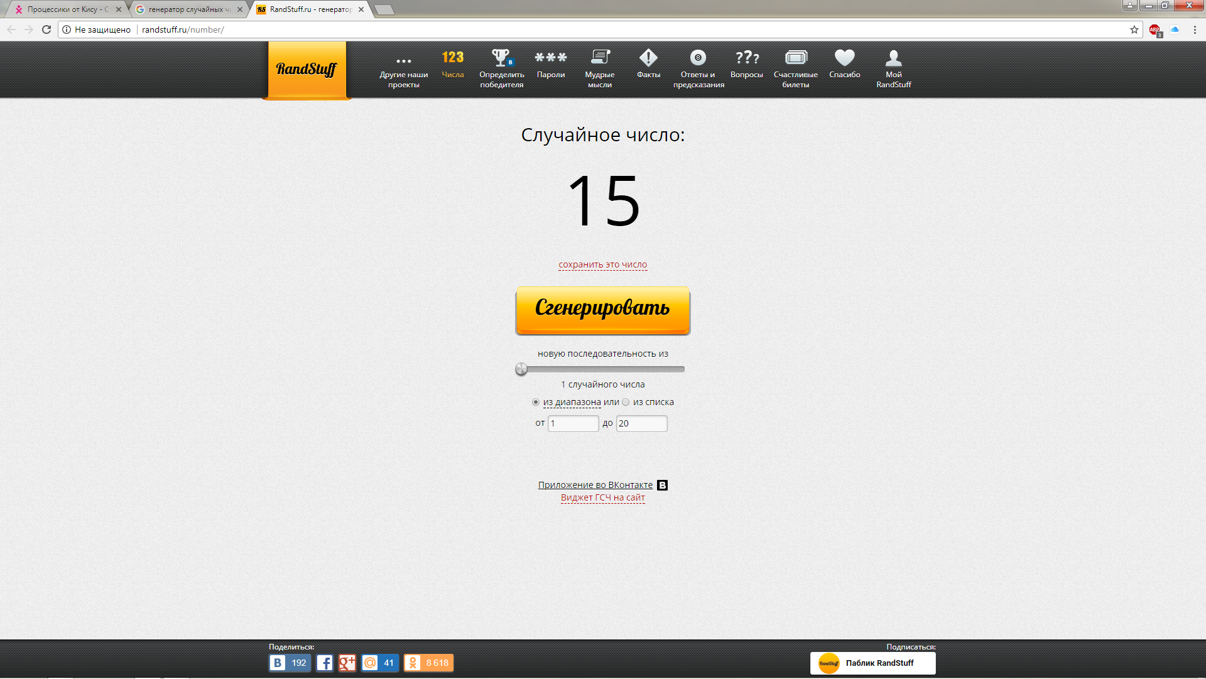Open the magic 8-ball Answers icon
This screenshot has width=1206, height=679.
(x=698, y=58)
